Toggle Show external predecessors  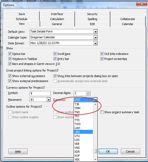[x=10, y=81]
